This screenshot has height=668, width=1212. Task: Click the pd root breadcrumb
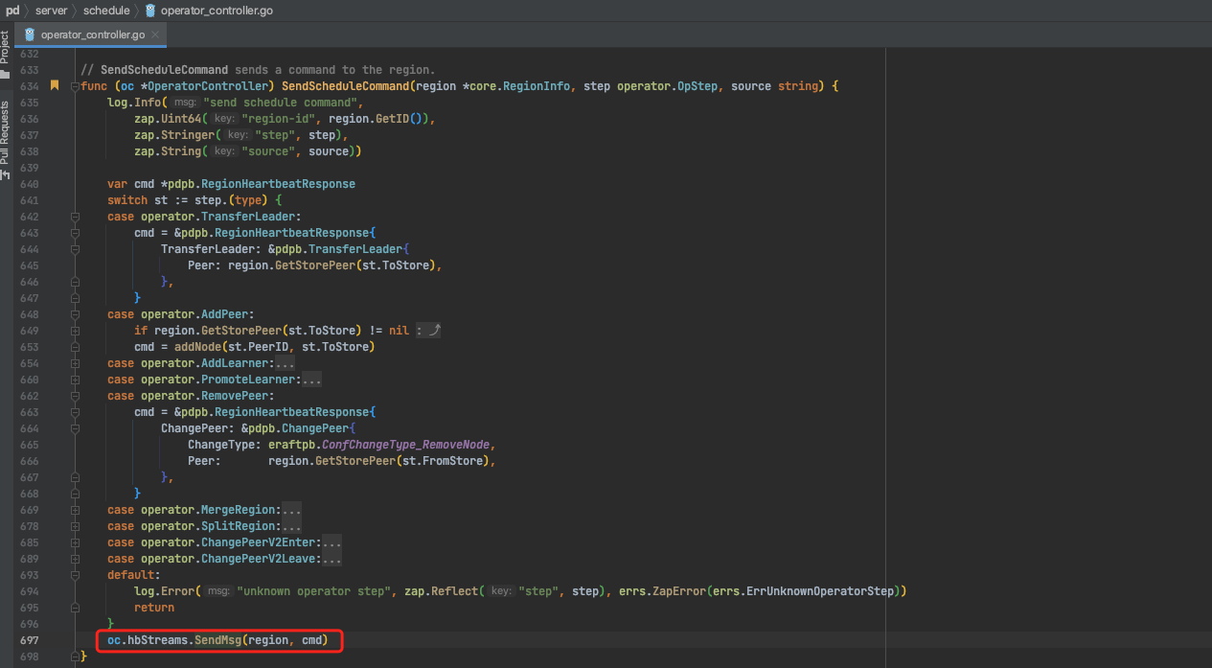pos(12,11)
